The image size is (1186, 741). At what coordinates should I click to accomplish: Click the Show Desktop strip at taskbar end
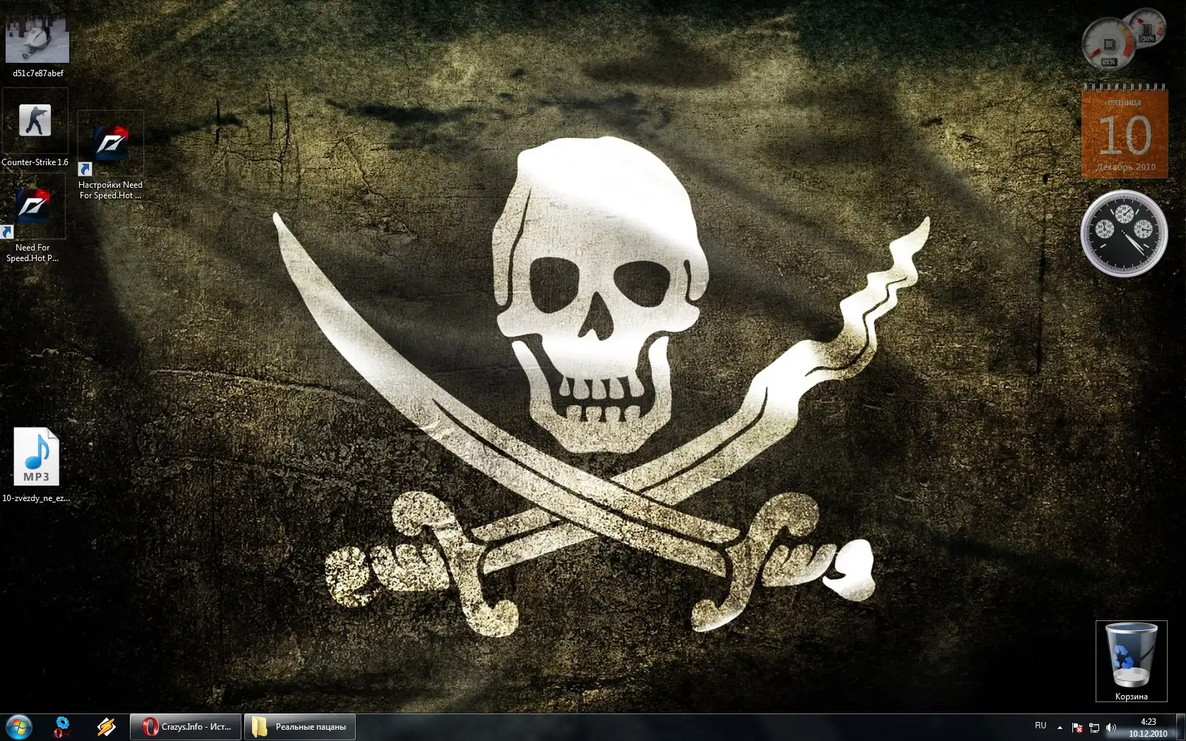[1181, 727]
